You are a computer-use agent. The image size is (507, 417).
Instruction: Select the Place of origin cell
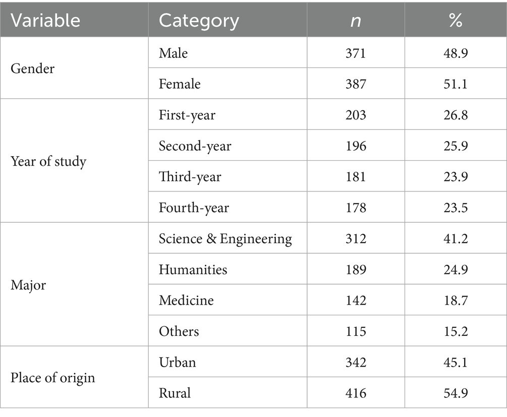(52, 377)
